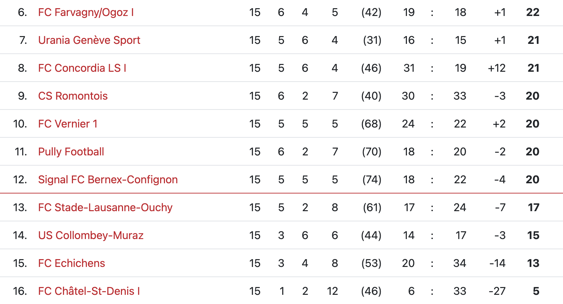Click FC Châtel-St-Denis I link
This screenshot has height=304, width=563.
point(89,291)
